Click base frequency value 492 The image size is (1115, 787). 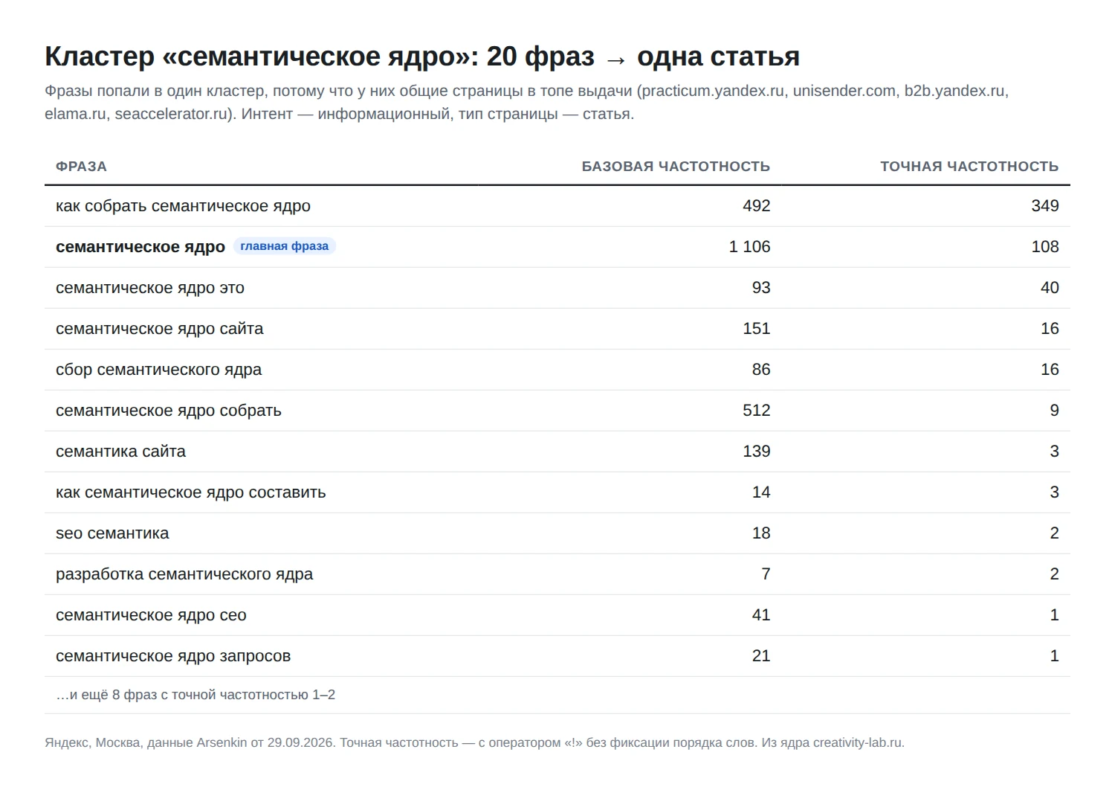point(757,206)
